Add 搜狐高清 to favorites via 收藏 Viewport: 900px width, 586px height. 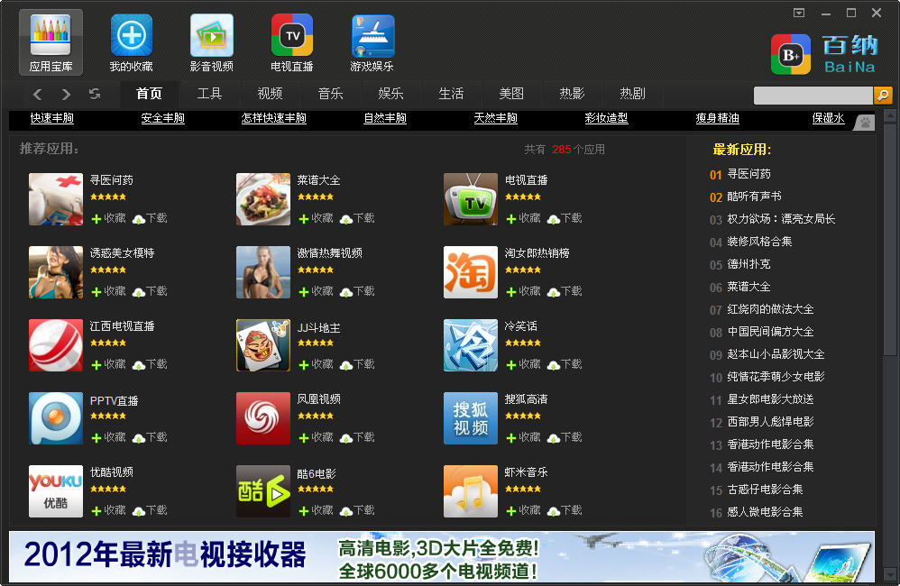click(x=523, y=436)
